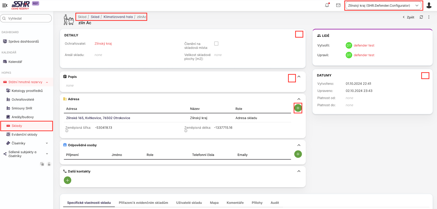This screenshot has height=209, width=437.
Task: Switch to the Mapa tab
Action: pos(214,203)
